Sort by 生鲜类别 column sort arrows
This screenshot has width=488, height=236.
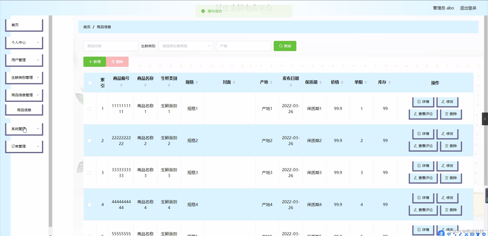click(169, 85)
